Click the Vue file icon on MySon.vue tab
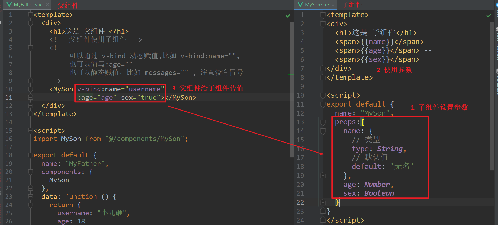Screen dimensions: 498x225 (x=300, y=4)
